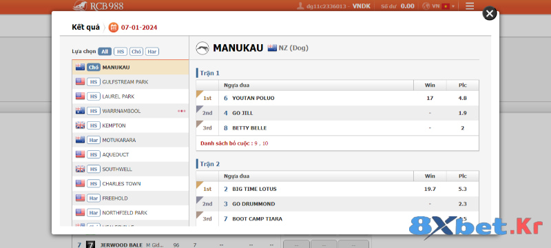The width and height of the screenshot is (551, 248).
Task: Open NORTHFIELD PARK results
Action: click(130, 213)
